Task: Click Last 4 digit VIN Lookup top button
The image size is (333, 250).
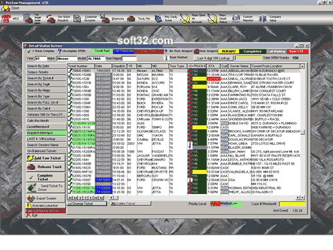Action: [213, 58]
